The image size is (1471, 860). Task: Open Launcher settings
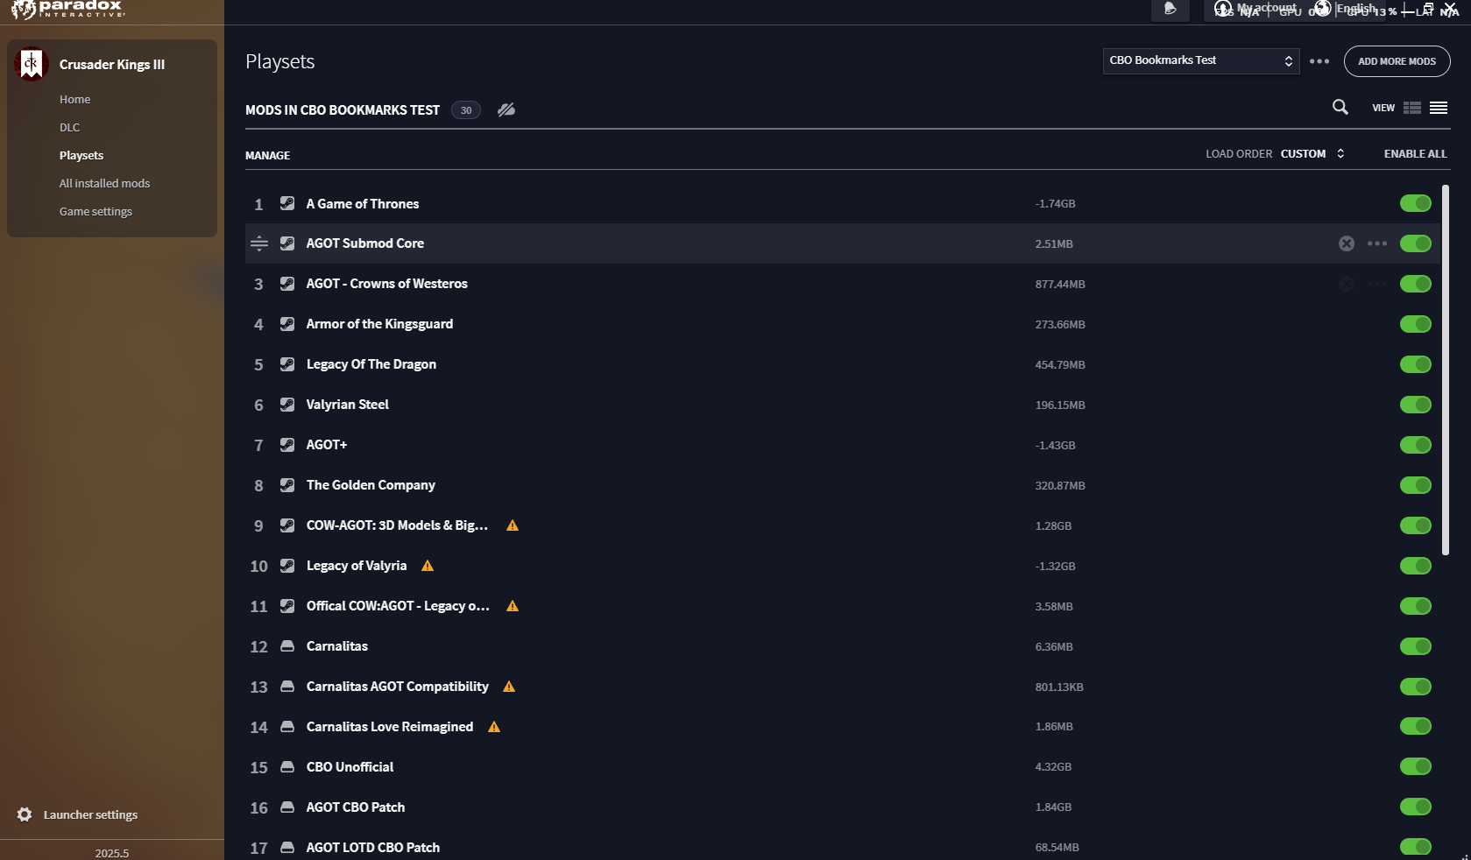click(90, 814)
